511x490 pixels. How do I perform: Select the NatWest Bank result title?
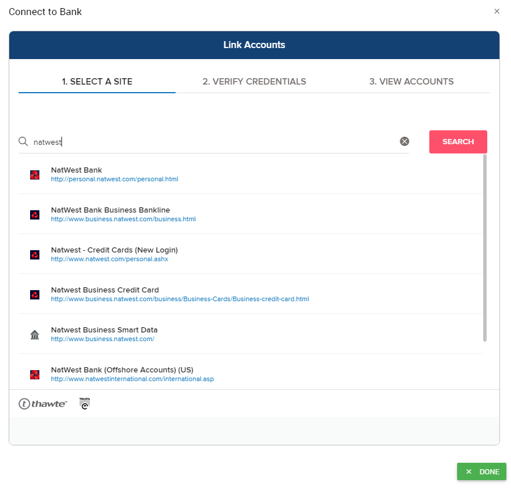pyautogui.click(x=76, y=170)
